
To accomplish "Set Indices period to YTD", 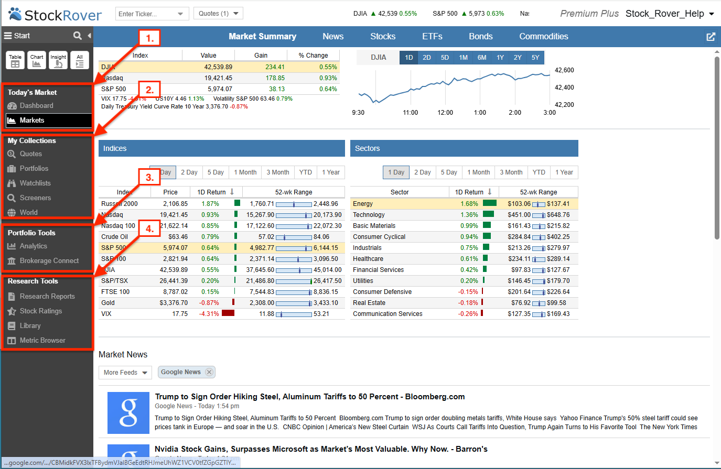I will [306, 172].
